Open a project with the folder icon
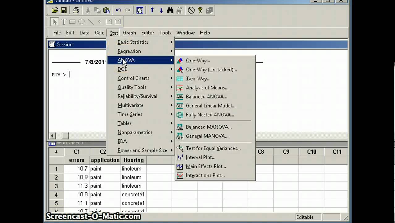This screenshot has width=395, height=223. [55, 11]
